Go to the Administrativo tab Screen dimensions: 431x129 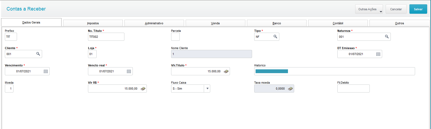click(x=154, y=23)
